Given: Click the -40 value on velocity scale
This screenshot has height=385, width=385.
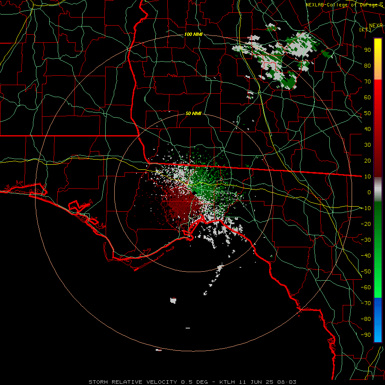Looking at the screenshot, I should [366, 256].
